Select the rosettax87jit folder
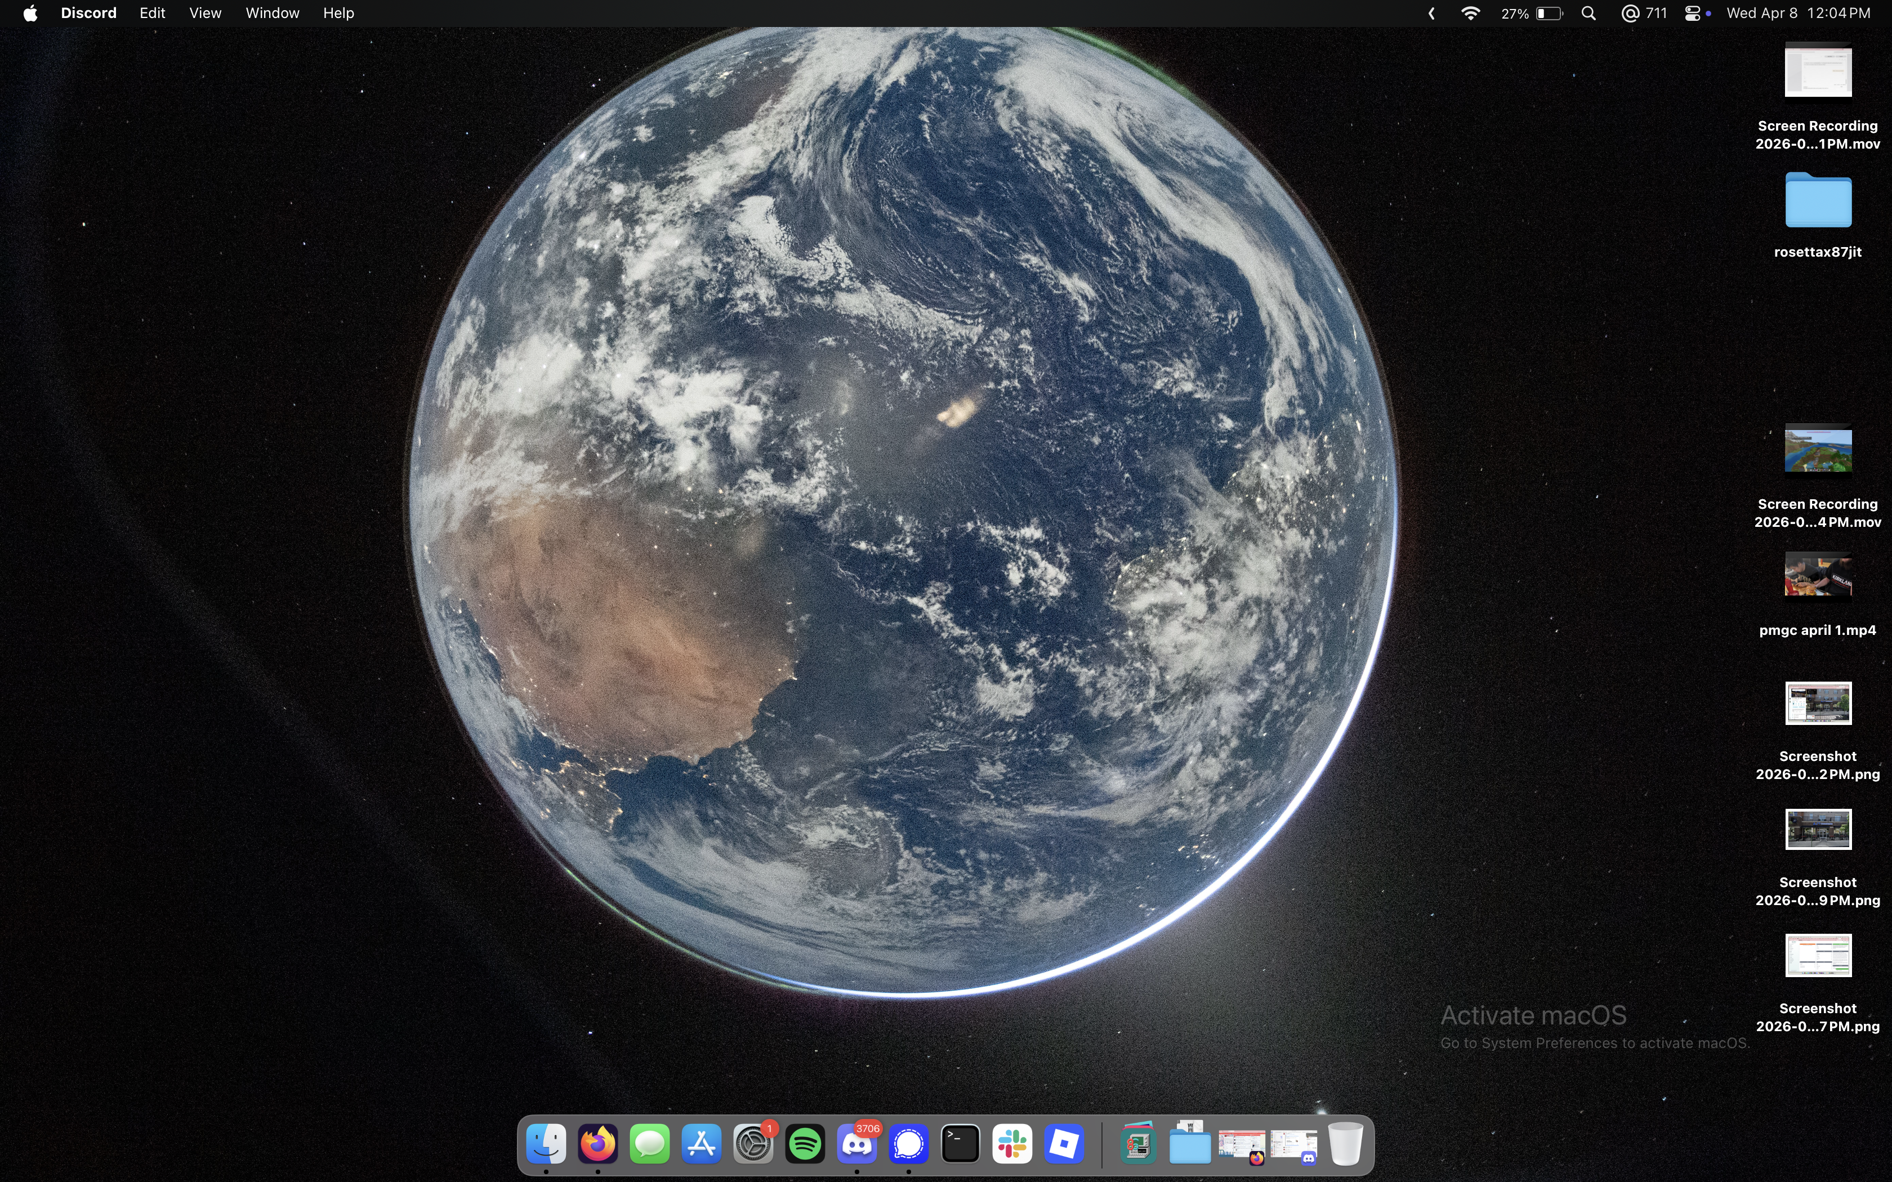1892x1182 pixels. (1818, 202)
